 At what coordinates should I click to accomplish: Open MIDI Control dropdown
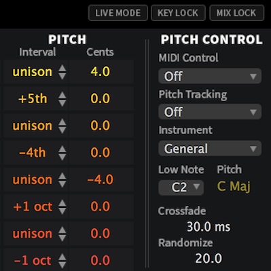[x=210, y=76]
